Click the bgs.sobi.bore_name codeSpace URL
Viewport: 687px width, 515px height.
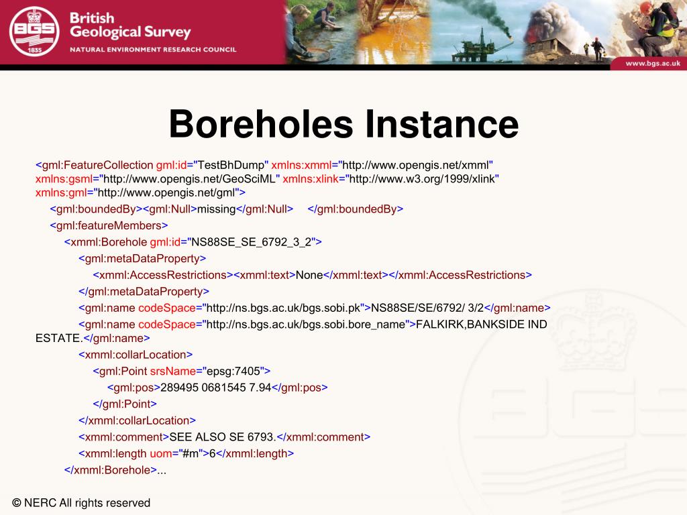(305, 325)
